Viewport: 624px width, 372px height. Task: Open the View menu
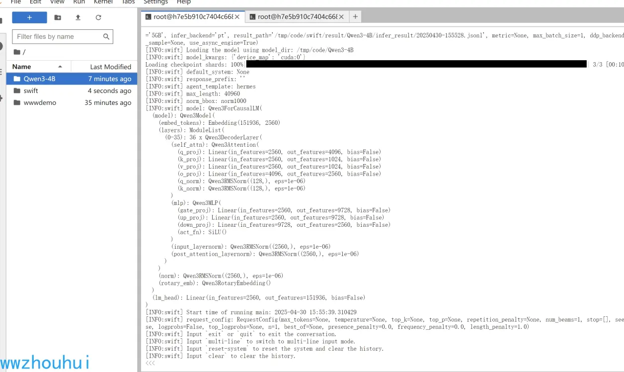click(x=57, y=2)
